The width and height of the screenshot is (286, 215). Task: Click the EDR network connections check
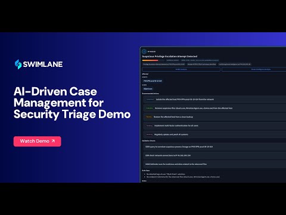point(214,155)
